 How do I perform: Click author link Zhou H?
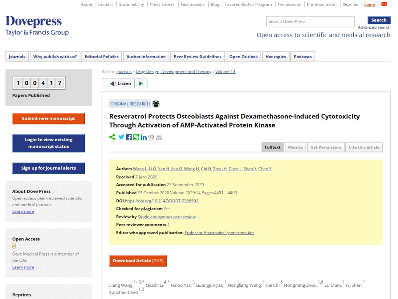pos(220,169)
